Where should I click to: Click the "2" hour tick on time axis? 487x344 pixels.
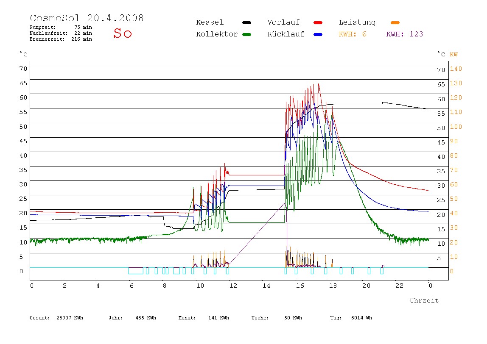[64, 286]
